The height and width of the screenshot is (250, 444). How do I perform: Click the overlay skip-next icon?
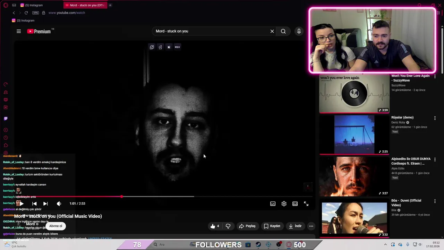tap(169, 47)
